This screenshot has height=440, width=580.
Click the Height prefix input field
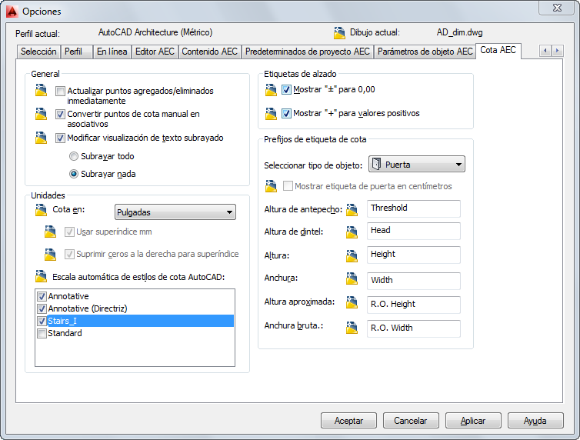pyautogui.click(x=414, y=255)
